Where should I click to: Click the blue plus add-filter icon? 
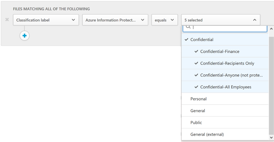(x=24, y=36)
